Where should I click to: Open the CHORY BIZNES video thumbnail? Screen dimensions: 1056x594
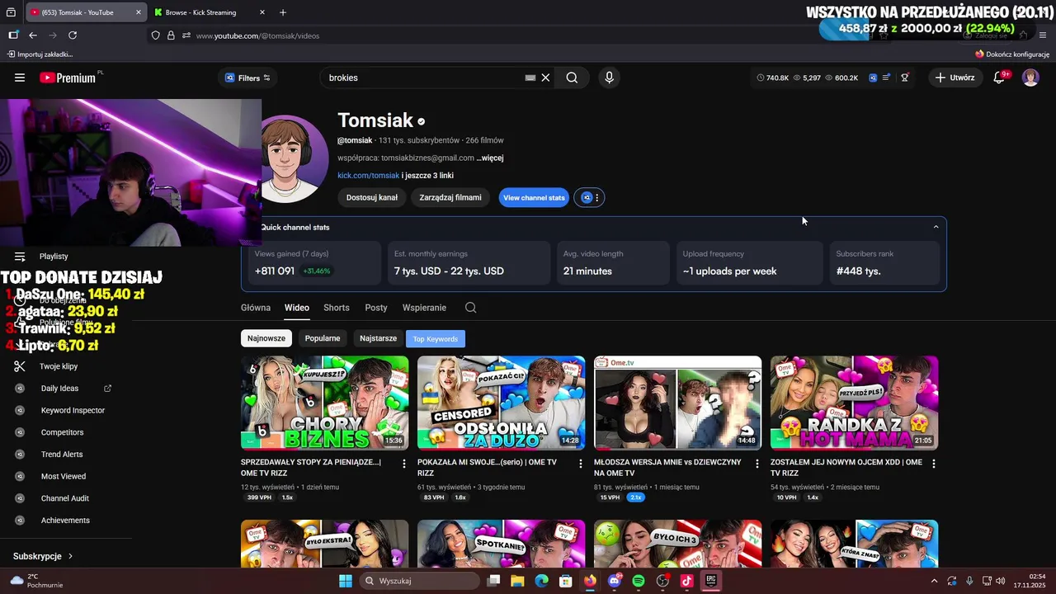pyautogui.click(x=324, y=403)
